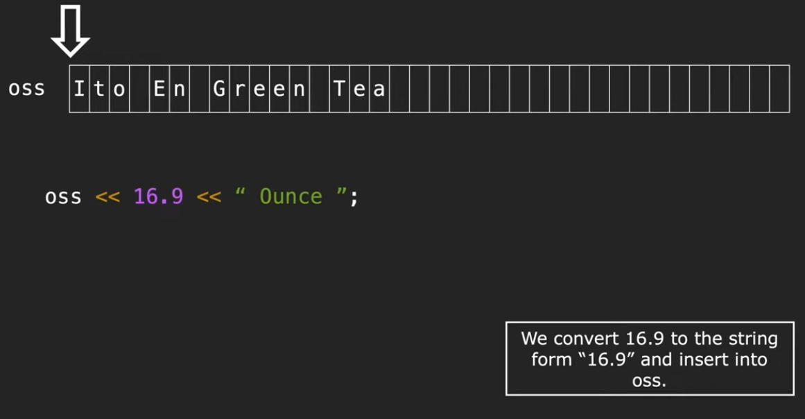This screenshot has height=419, width=805.
Task: Select the purple number 16.9
Action: (x=158, y=197)
